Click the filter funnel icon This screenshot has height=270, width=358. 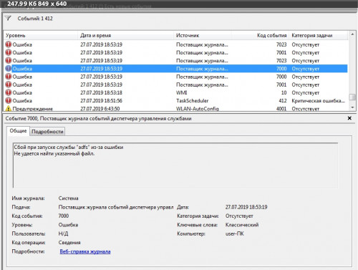pyautogui.click(x=8, y=18)
